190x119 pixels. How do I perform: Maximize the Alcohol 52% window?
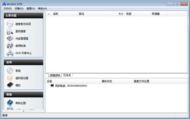[177, 4]
